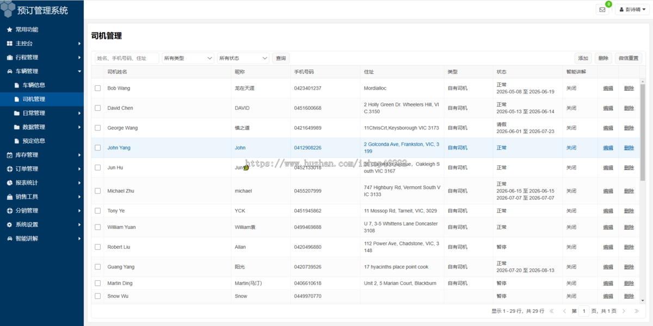Click 编辑 link in Tony Ye's row
This screenshot has width=653, height=326.
point(608,211)
